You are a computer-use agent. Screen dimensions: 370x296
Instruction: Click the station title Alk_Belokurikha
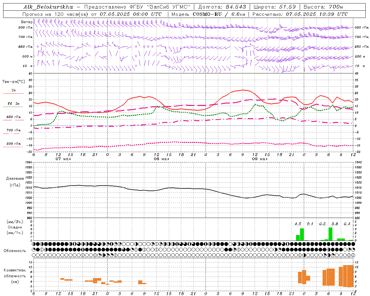coord(48,7)
